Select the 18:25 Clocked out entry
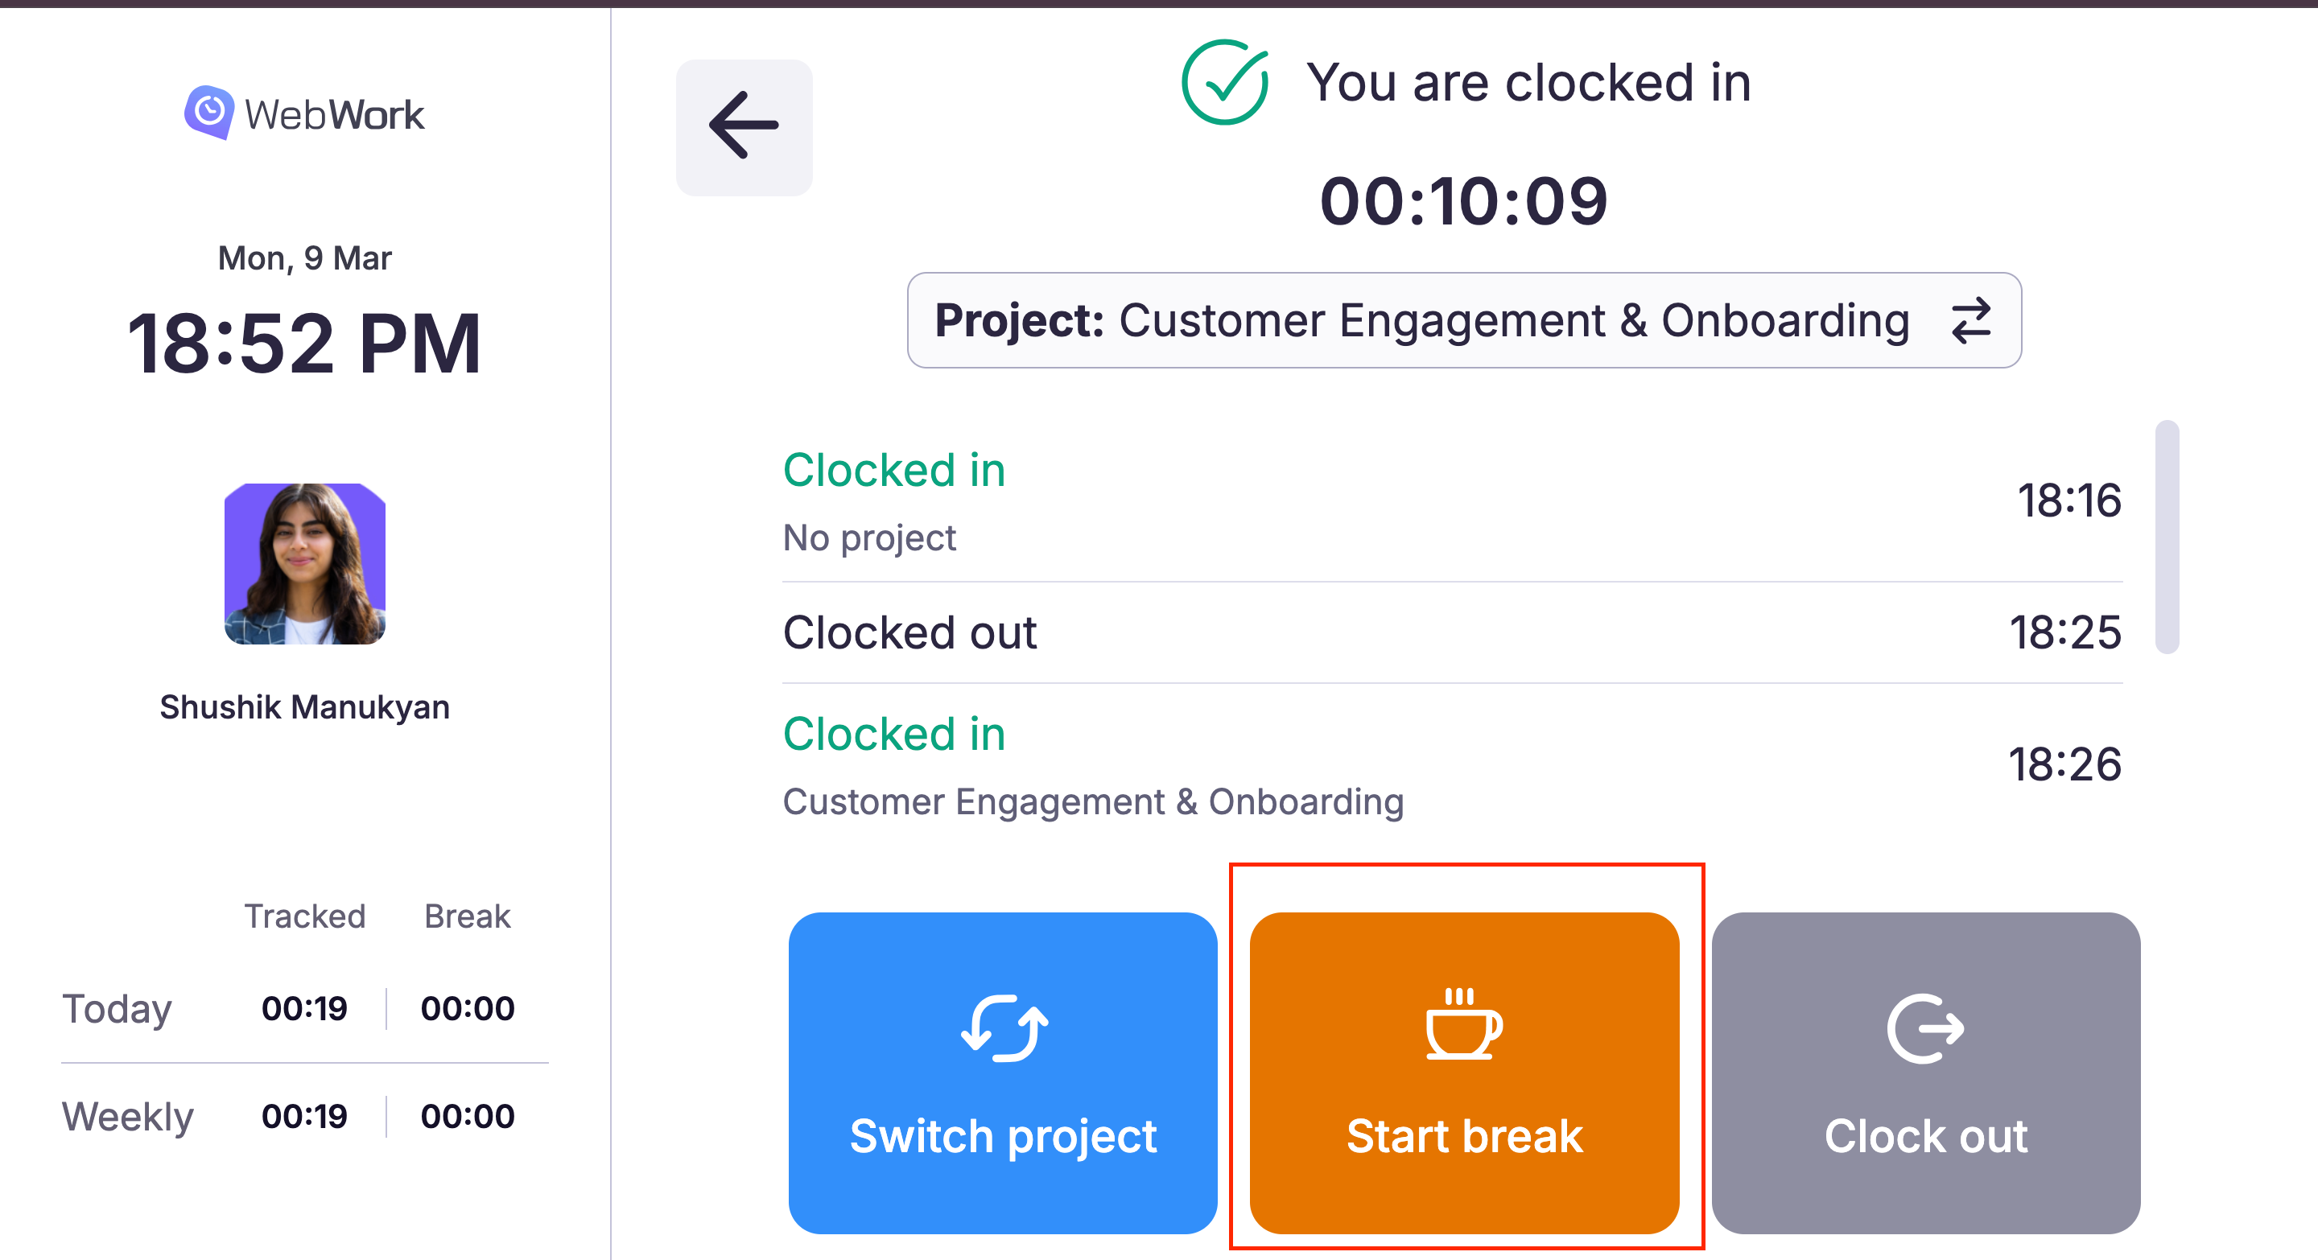This screenshot has width=2318, height=1260. [x=1450, y=633]
